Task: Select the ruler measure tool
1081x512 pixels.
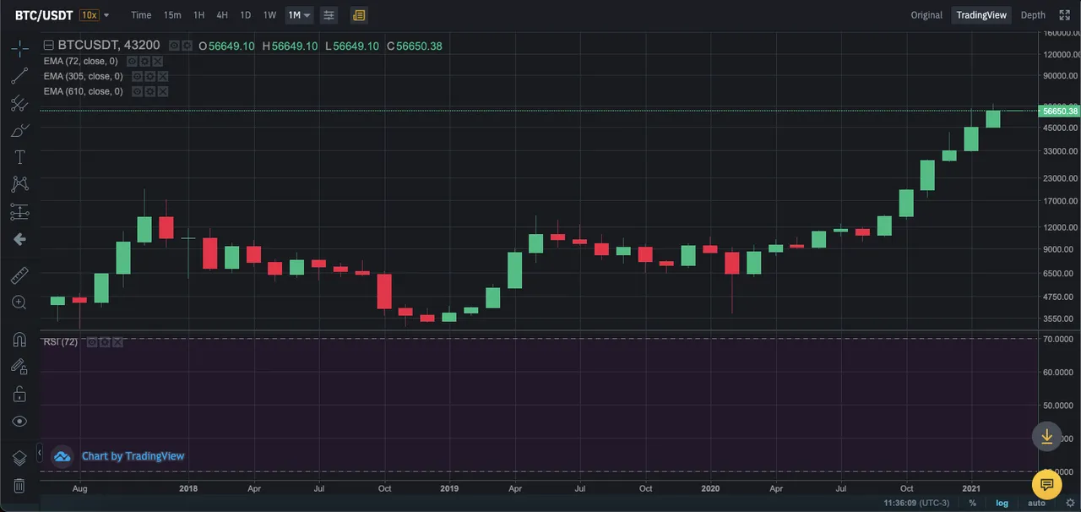Action: pyautogui.click(x=19, y=275)
